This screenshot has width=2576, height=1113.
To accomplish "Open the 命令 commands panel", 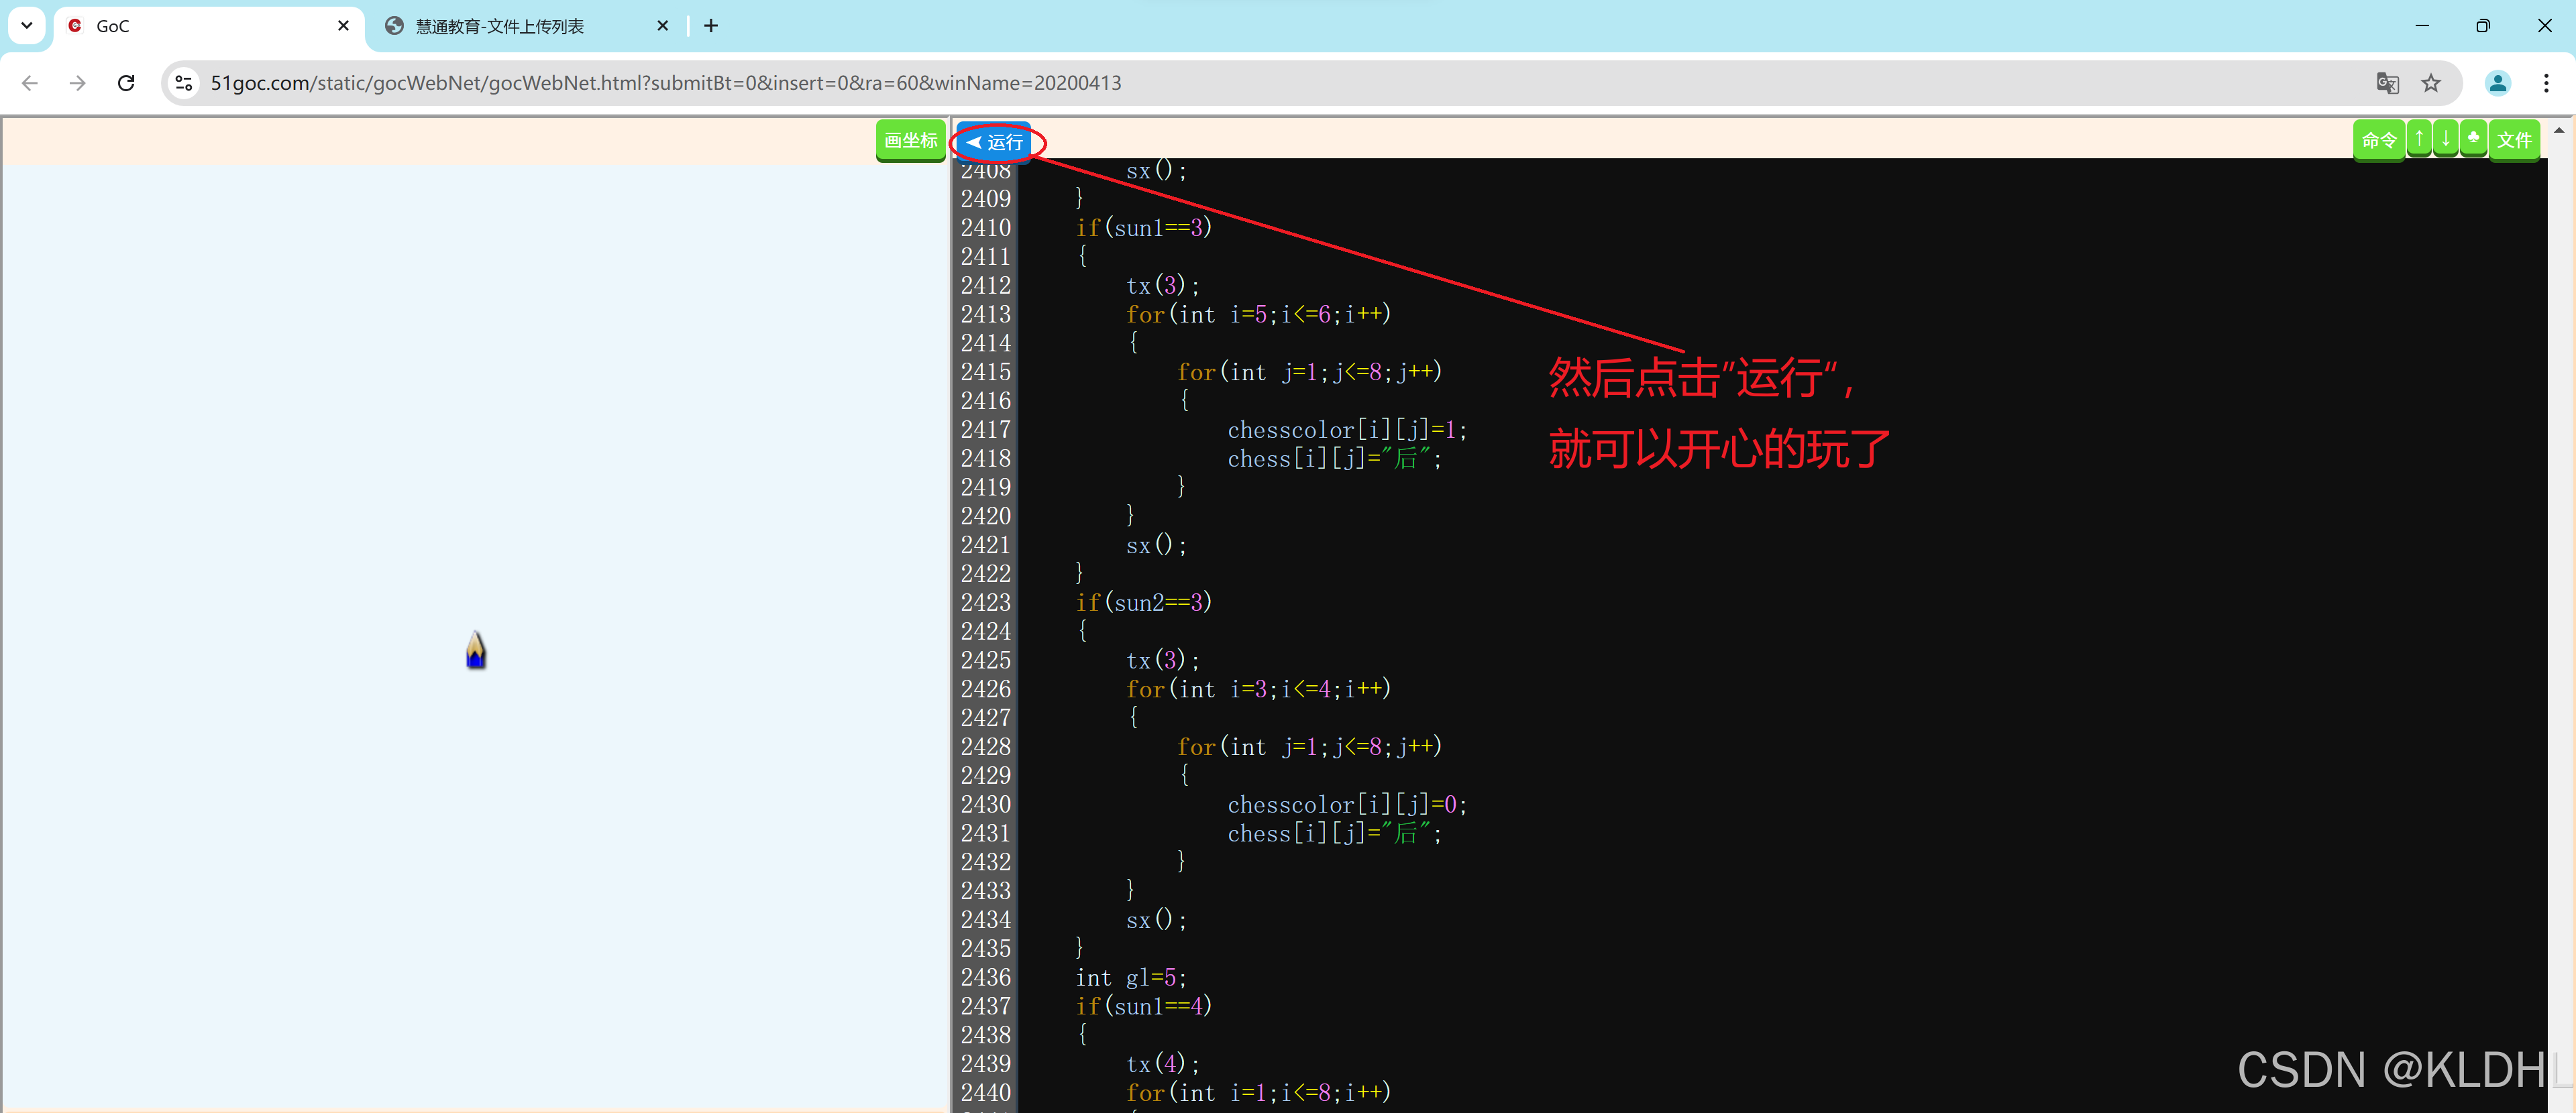I will pos(2380,139).
